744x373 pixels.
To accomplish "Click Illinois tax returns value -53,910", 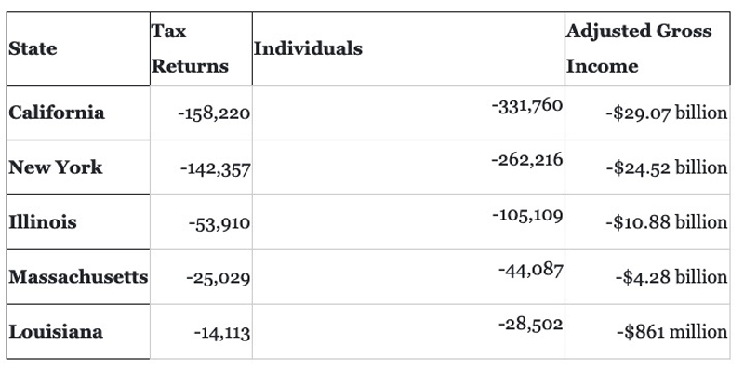I will click(x=219, y=223).
